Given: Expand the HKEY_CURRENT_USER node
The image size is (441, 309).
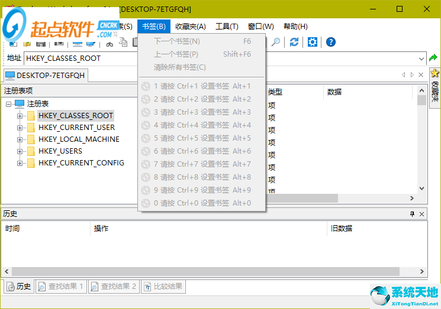Looking at the screenshot, I should pyautogui.click(x=20, y=128).
